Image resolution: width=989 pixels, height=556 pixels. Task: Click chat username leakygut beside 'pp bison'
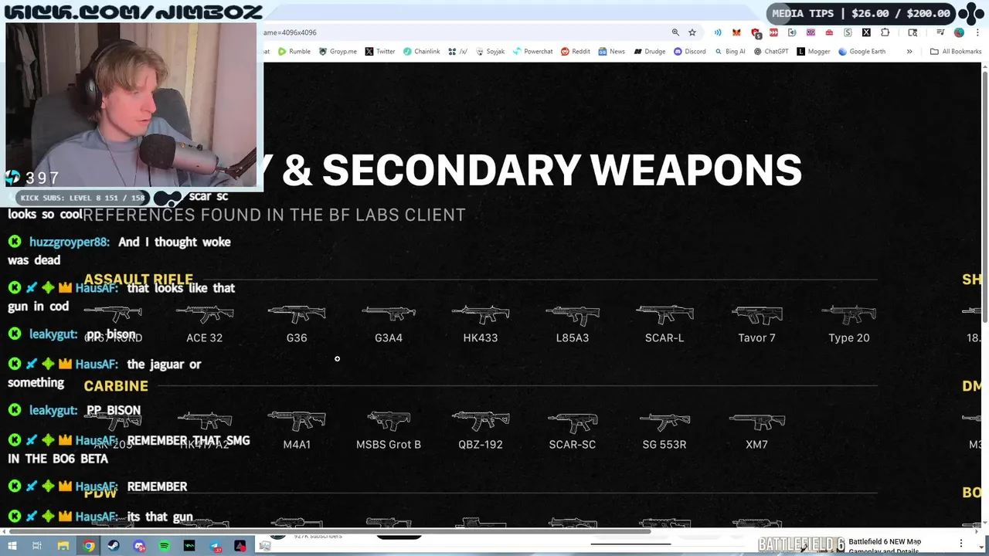(x=53, y=334)
